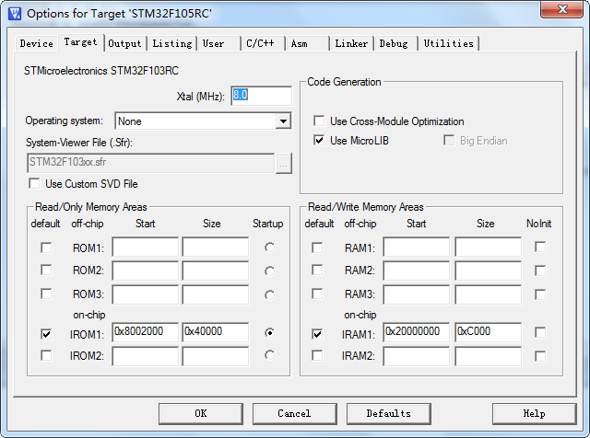This screenshot has height=438, width=590.
Task: Select IROM2 Startup radio button
Action: 269,355
